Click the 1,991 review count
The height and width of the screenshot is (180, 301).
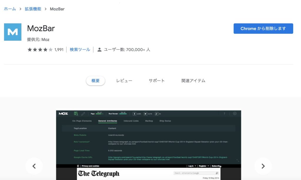(x=59, y=50)
